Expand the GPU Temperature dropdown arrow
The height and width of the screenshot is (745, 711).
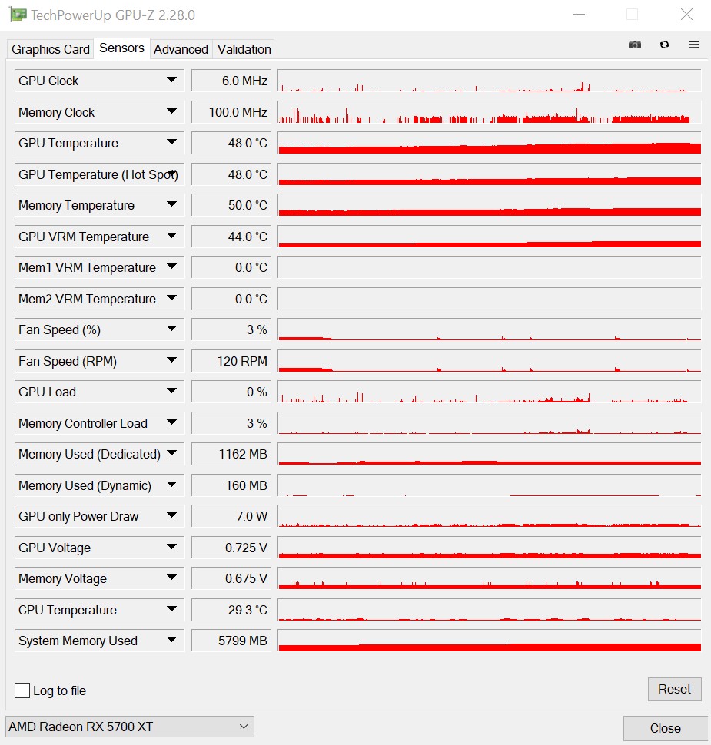click(x=172, y=142)
